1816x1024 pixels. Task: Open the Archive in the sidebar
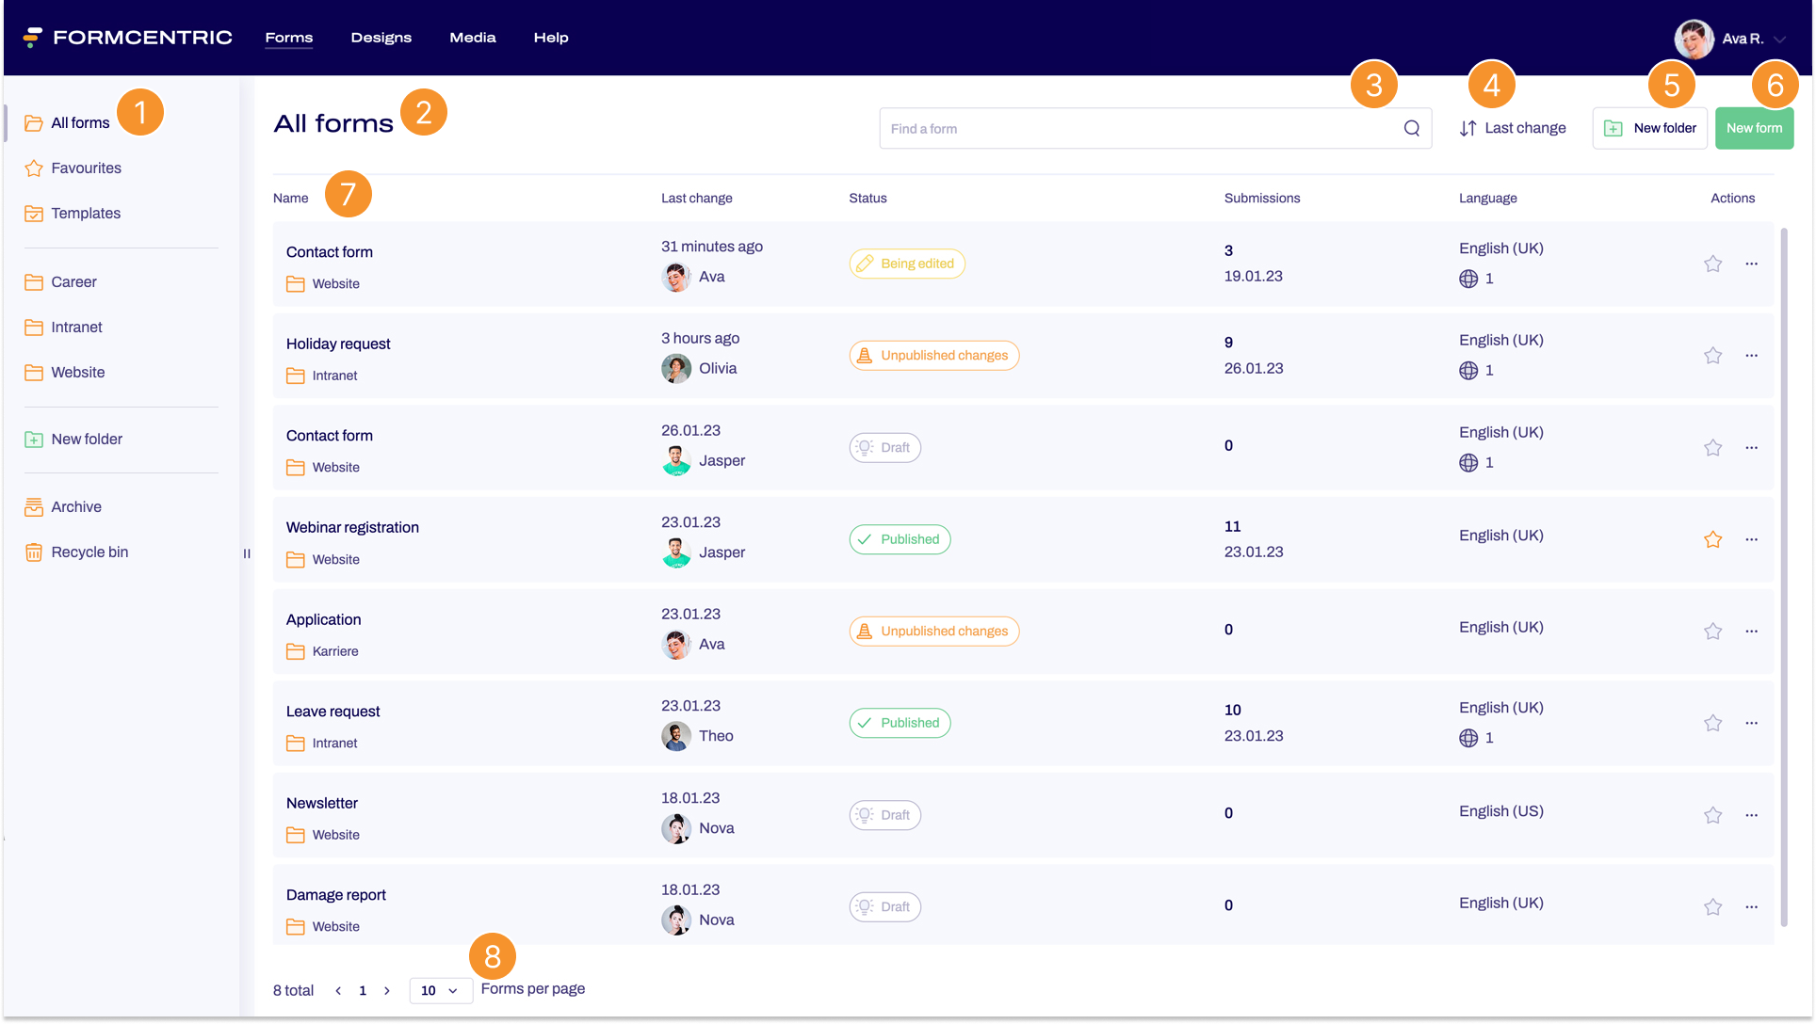click(63, 507)
